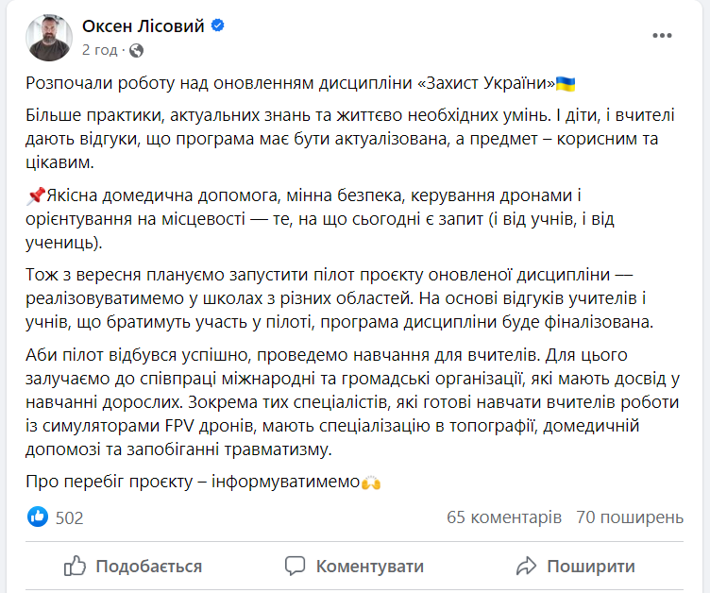
Task: Select the Коментувати action label
Action: [369, 567]
